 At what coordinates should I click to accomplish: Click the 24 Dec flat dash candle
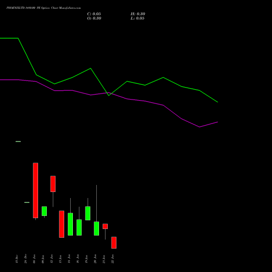coord(27,202)
